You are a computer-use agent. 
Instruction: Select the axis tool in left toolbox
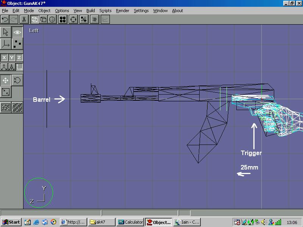(6, 44)
